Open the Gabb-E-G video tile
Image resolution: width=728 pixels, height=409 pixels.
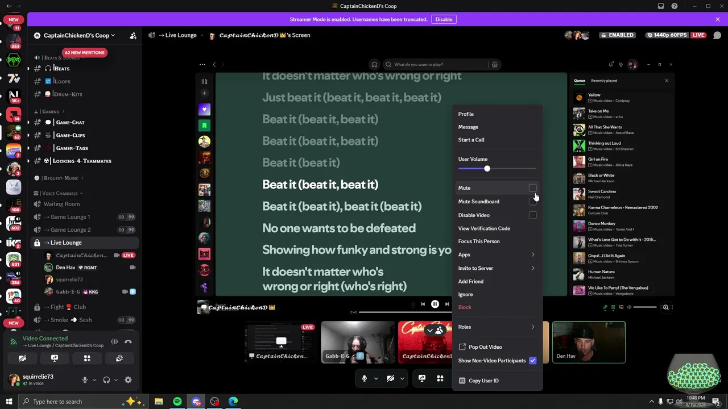pyautogui.click(x=358, y=343)
